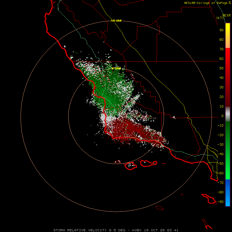Click the NEXR label near the color scale
Image resolution: width=232 pixels, height=232 pixels.
point(227,15)
